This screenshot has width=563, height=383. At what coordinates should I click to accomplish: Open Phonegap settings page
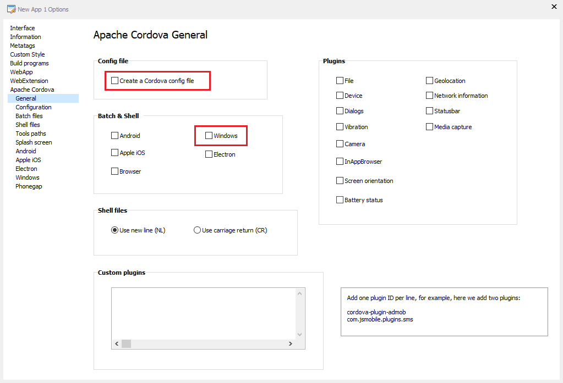[29, 186]
